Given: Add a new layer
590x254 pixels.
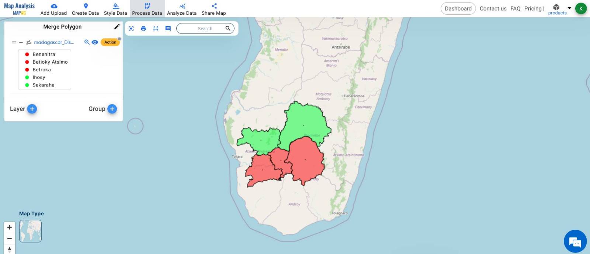Looking at the screenshot, I should click(x=32, y=109).
